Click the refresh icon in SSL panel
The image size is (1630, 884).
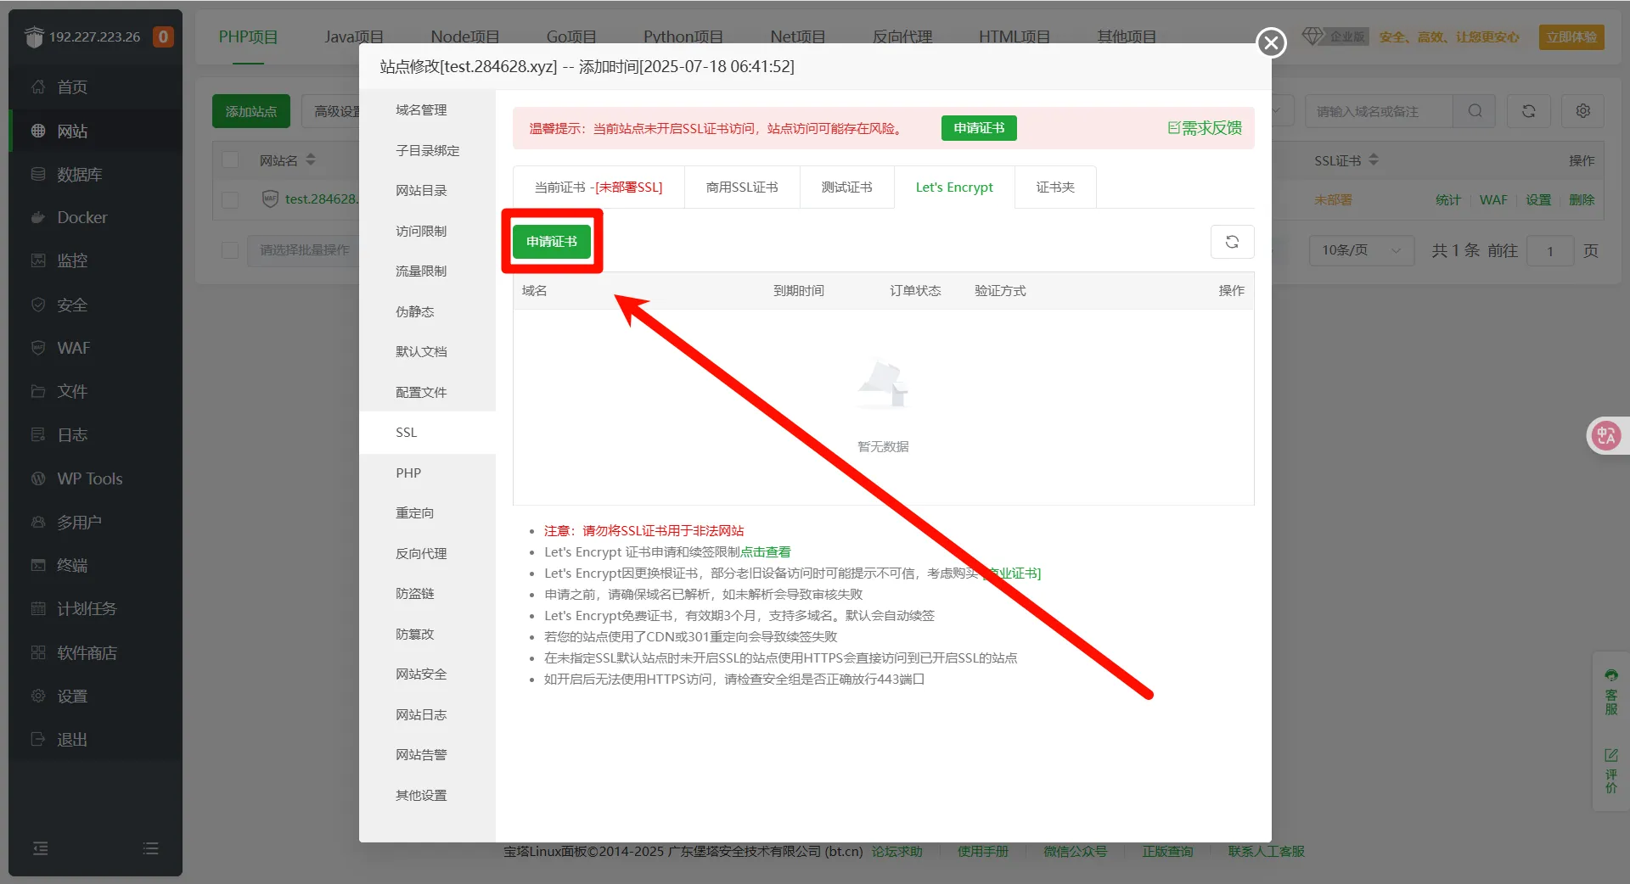point(1232,242)
